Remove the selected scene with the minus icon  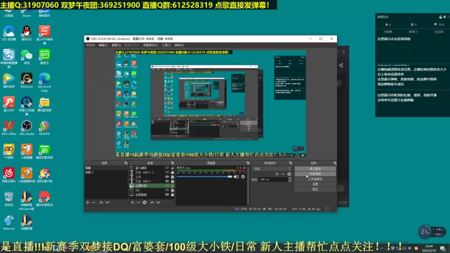tap(93, 202)
